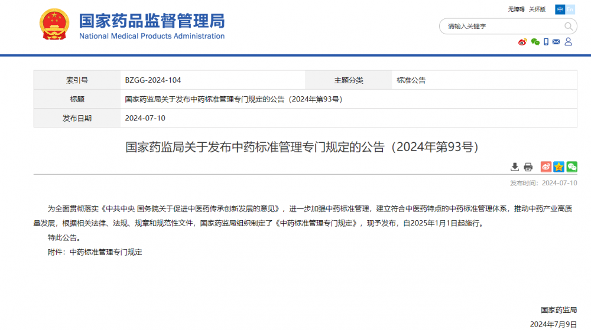Click 国家药监局 signature text
Image resolution: width=591 pixels, height=330 pixels.
559,310
